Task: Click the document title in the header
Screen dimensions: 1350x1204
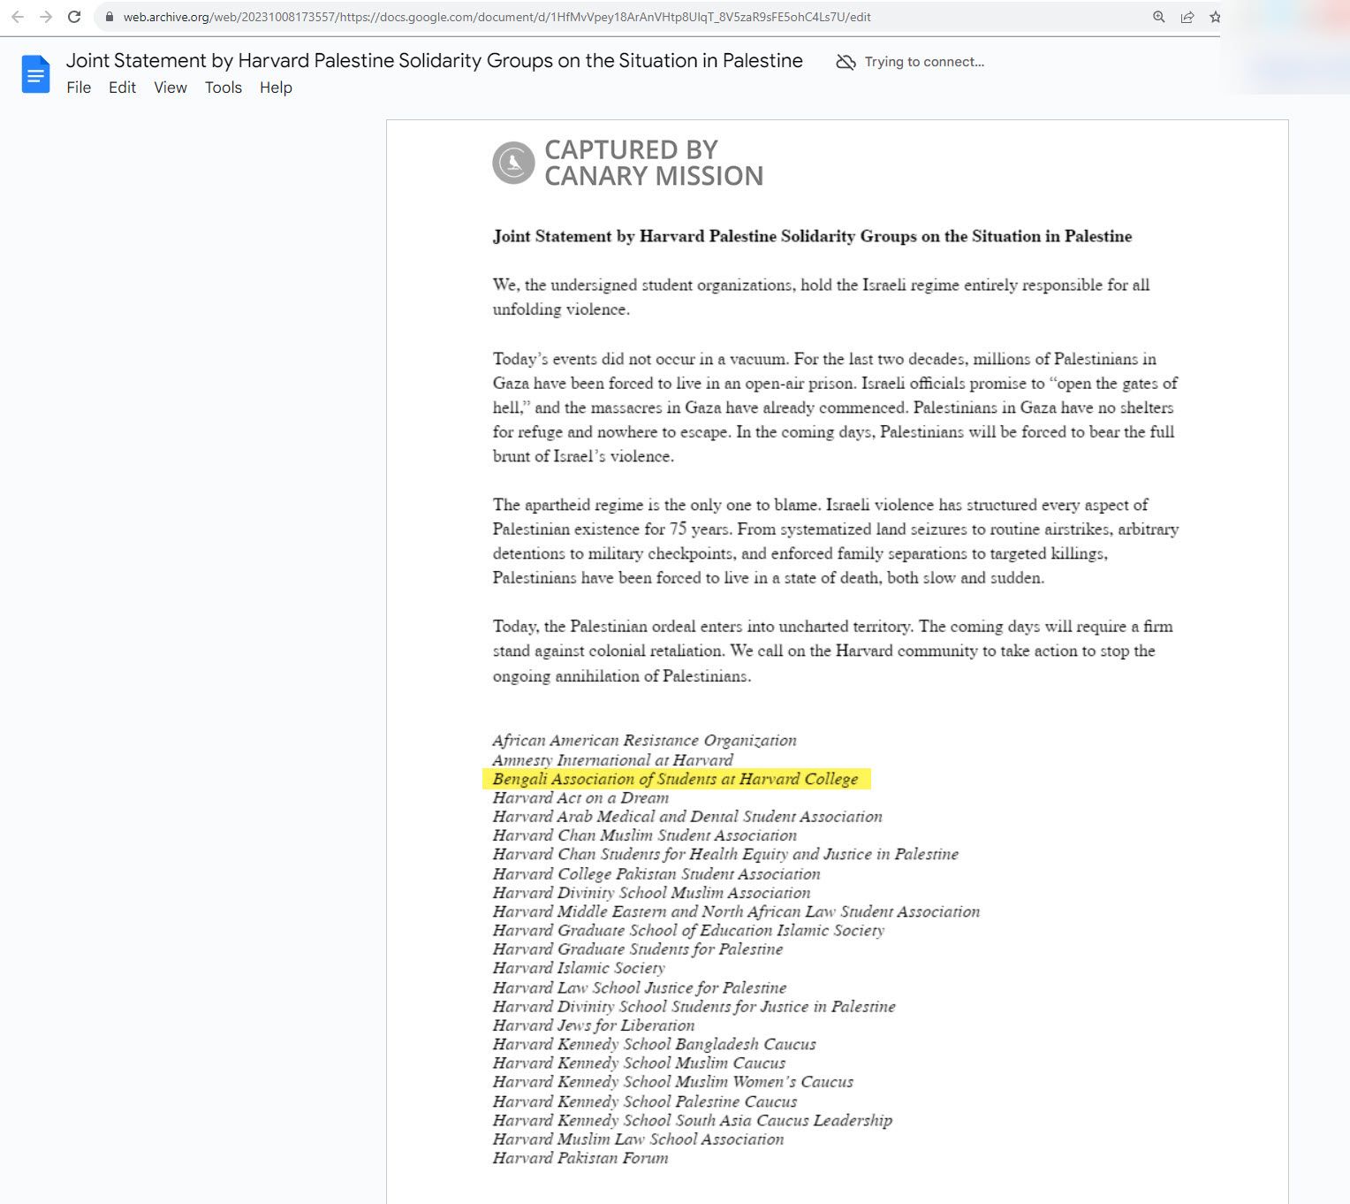Action: pos(434,60)
